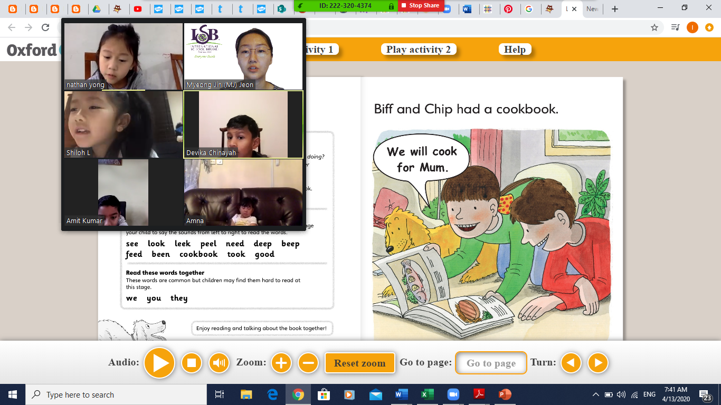Go back in Chrome
The image size is (721, 405).
point(12,27)
